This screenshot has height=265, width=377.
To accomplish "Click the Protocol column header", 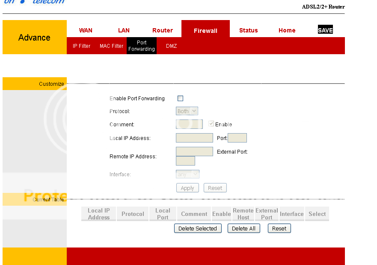I will [133, 214].
